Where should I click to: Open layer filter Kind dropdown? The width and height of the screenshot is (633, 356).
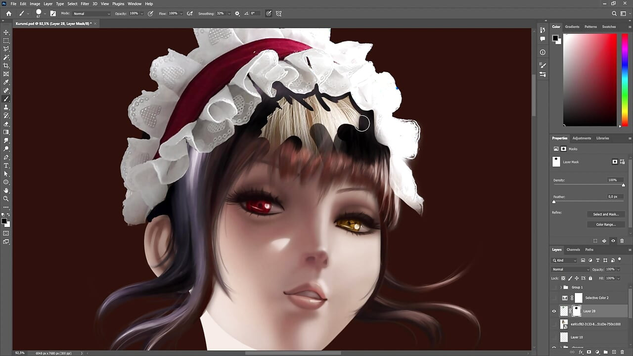coord(565,260)
